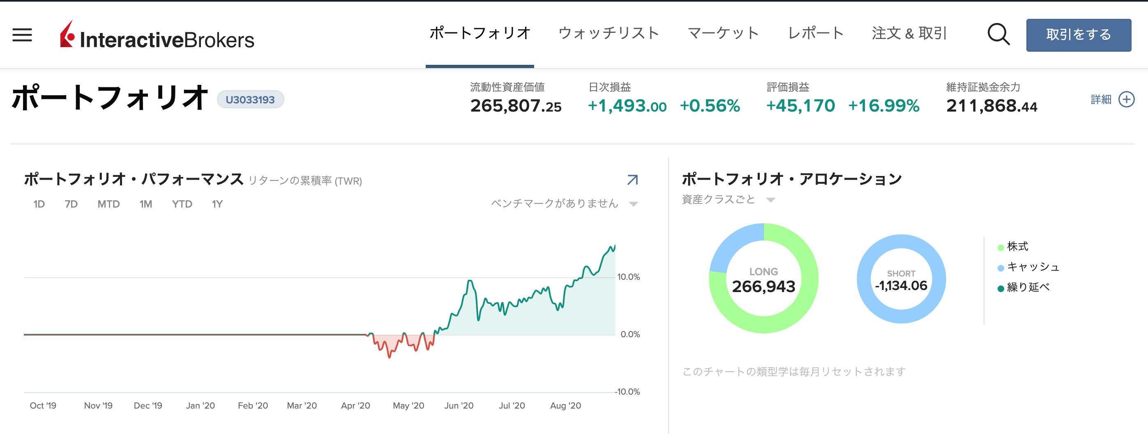This screenshot has height=434, width=1148.
Task: Open the 注文 & 取引 menu
Action: click(x=910, y=32)
